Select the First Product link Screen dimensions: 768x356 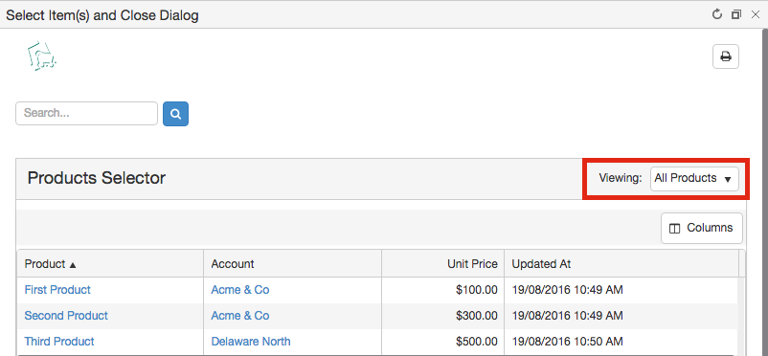(x=57, y=290)
